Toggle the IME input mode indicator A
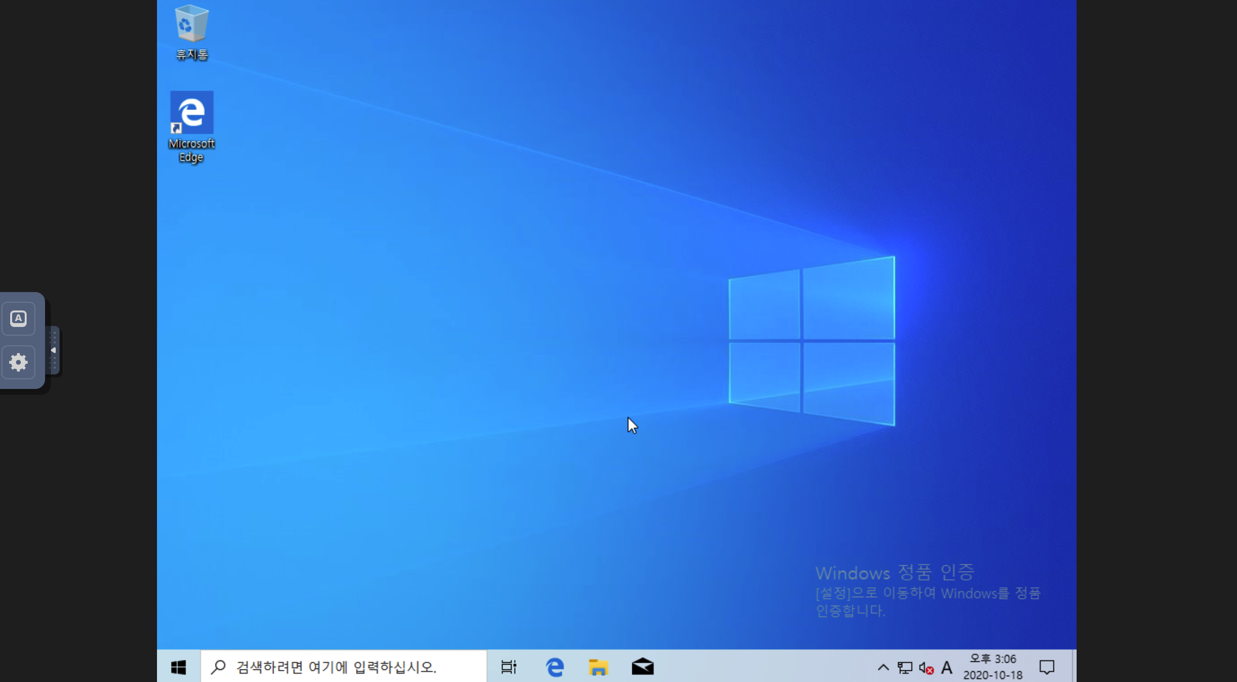Viewport: 1237px width, 682px height. click(947, 668)
